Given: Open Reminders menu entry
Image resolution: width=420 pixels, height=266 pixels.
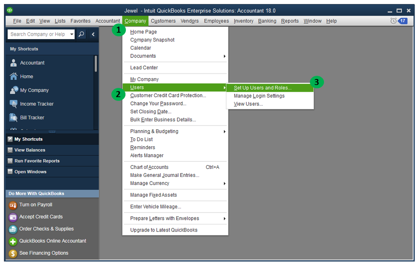Looking at the screenshot, I should (x=175, y=147).
